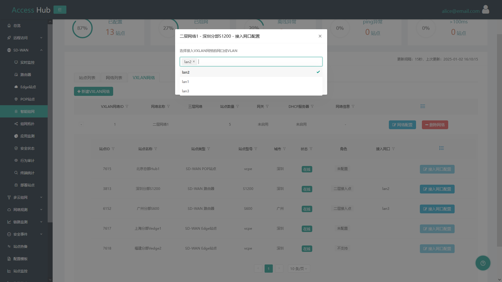The height and width of the screenshot is (282, 502).
Task: Go to the previous pagination page
Action: click(x=258, y=269)
